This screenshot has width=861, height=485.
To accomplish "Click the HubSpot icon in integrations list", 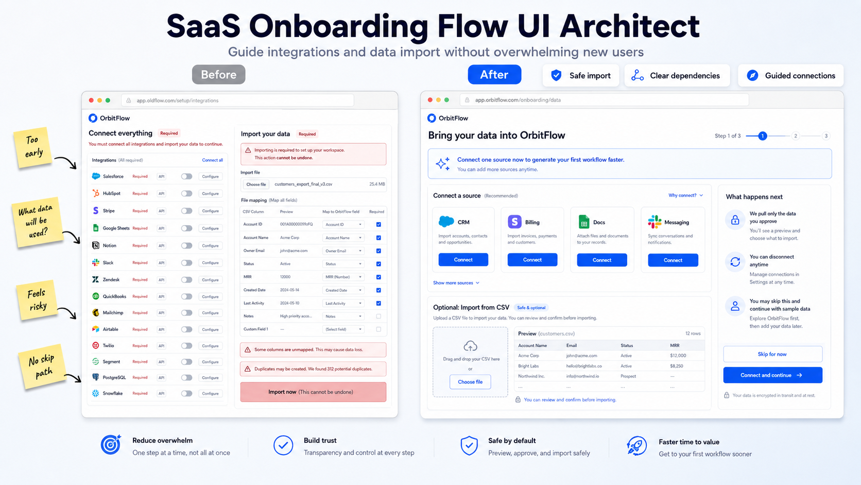I will click(x=96, y=193).
